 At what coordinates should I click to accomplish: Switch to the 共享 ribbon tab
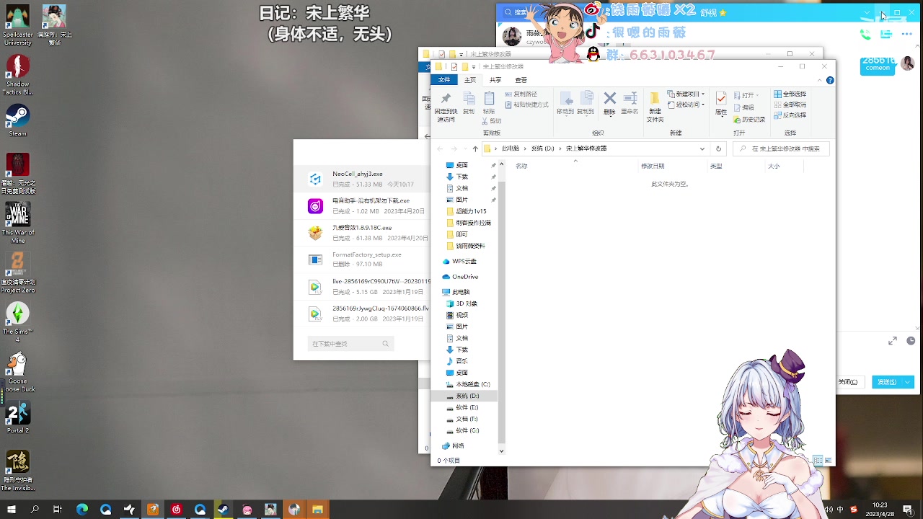point(495,80)
